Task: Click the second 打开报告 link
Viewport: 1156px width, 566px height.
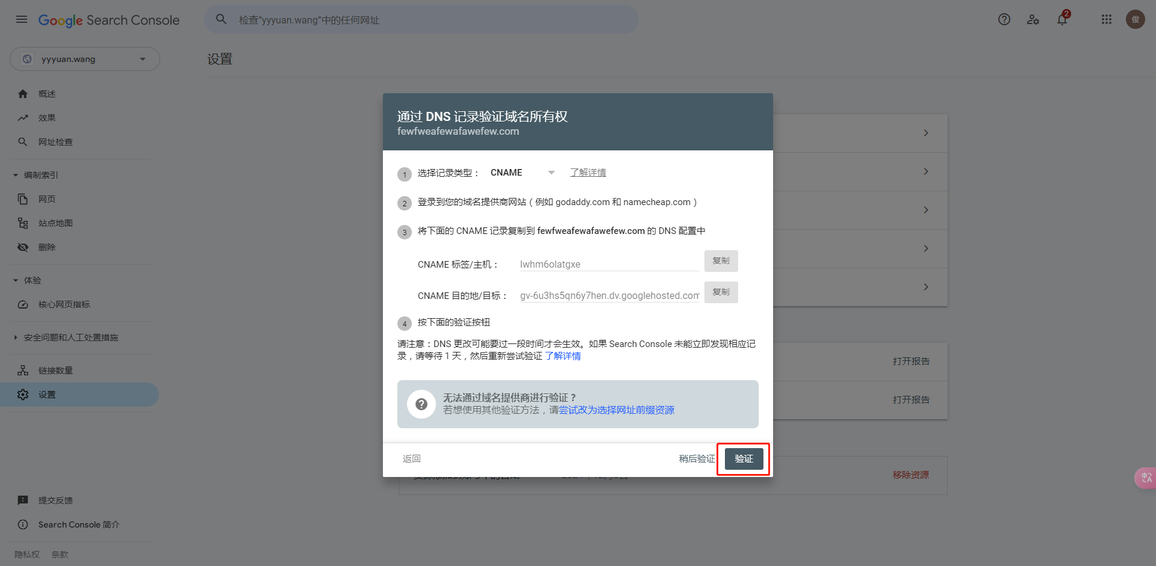Action: (x=911, y=400)
